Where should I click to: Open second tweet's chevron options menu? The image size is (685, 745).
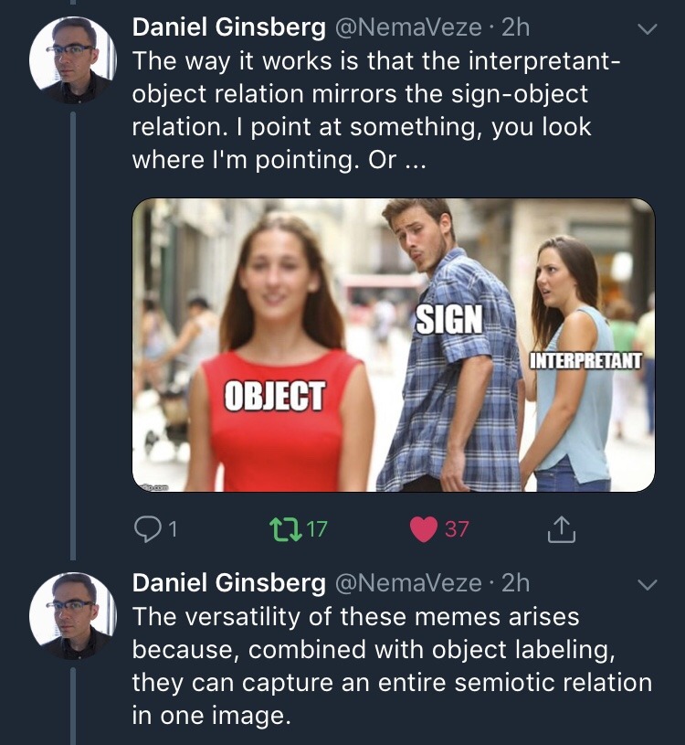coord(647,583)
